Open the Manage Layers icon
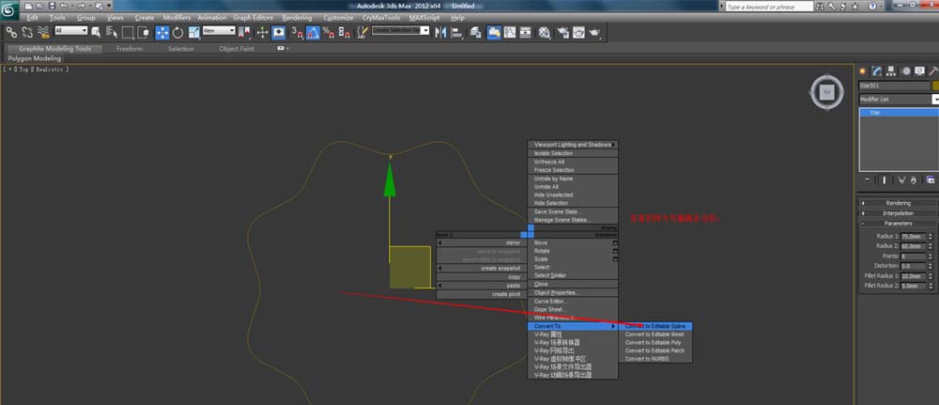The height and width of the screenshot is (405, 939). pos(475,32)
